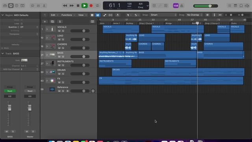
Task: Select the Outro marker
Action: pyautogui.click(x=234, y=23)
